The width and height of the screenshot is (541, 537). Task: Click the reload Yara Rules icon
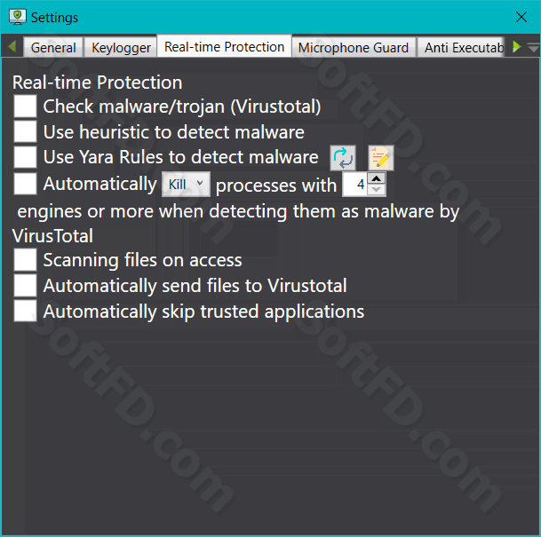coord(343,158)
